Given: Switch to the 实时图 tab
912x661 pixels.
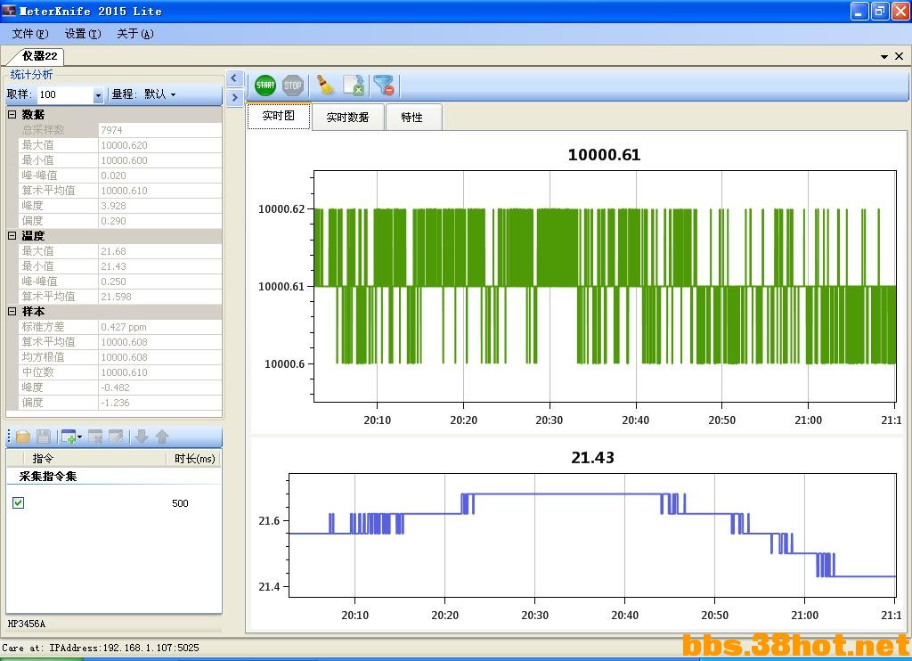Looking at the screenshot, I should (x=279, y=116).
